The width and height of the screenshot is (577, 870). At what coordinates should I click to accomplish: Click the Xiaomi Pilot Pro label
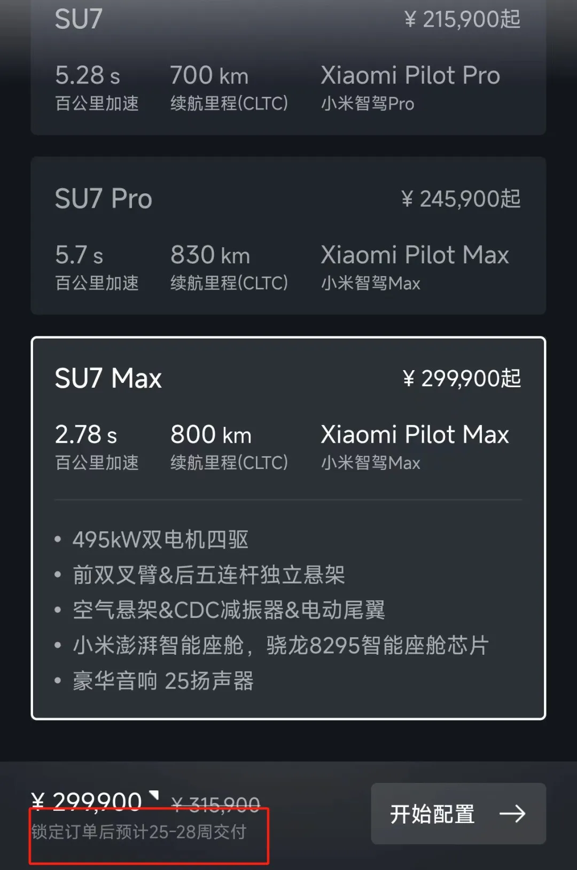coord(410,76)
